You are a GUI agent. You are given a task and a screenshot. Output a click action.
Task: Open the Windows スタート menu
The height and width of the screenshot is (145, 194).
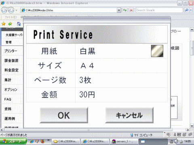13,141
